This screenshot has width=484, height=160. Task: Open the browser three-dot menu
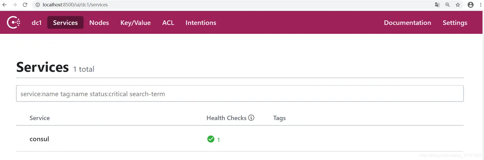[x=481, y=5]
